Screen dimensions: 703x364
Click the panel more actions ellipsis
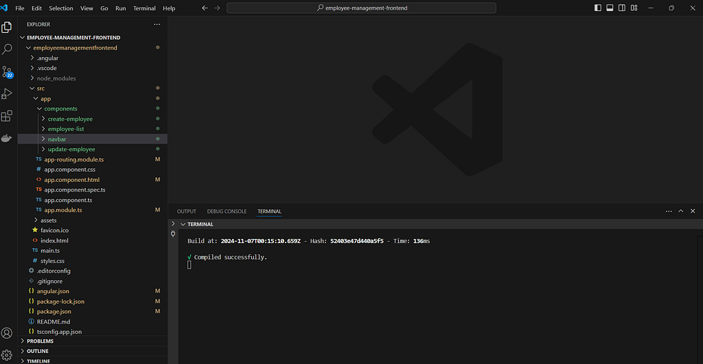[x=669, y=211]
